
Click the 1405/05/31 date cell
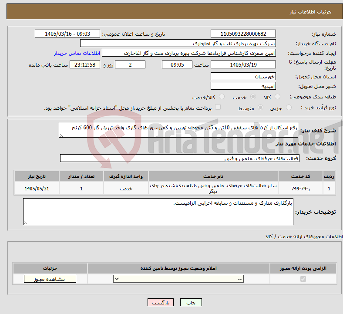37,189
